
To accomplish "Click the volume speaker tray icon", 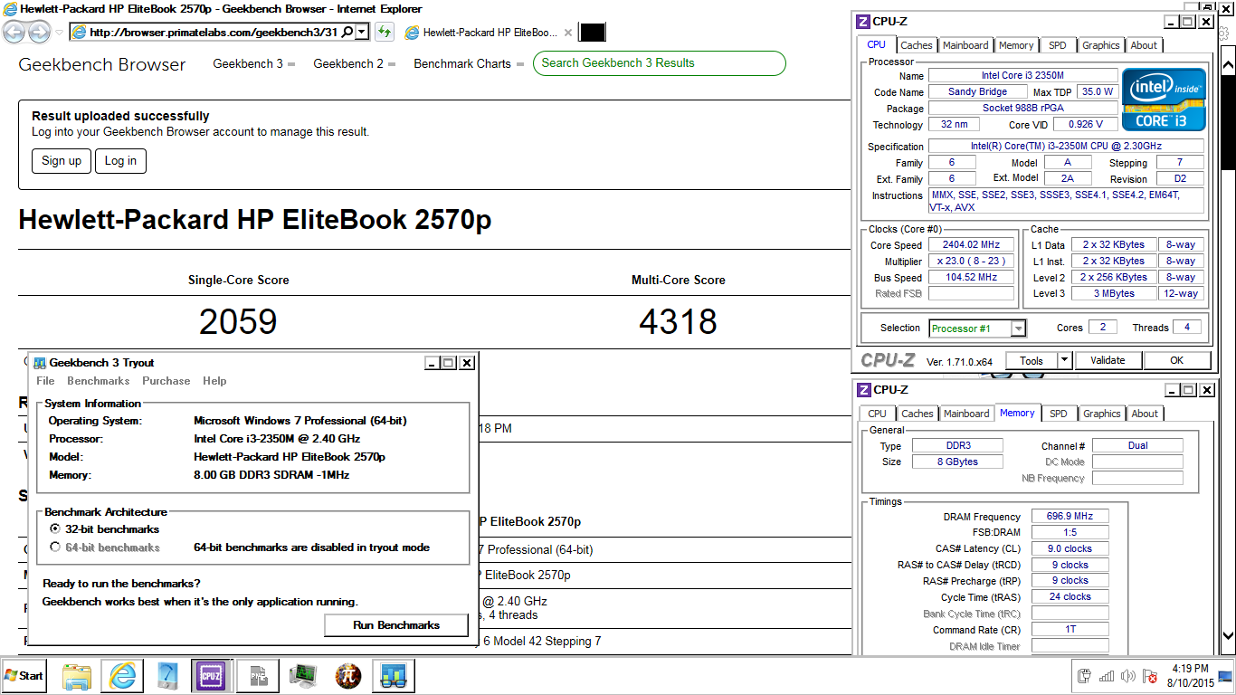I will click(x=1128, y=676).
